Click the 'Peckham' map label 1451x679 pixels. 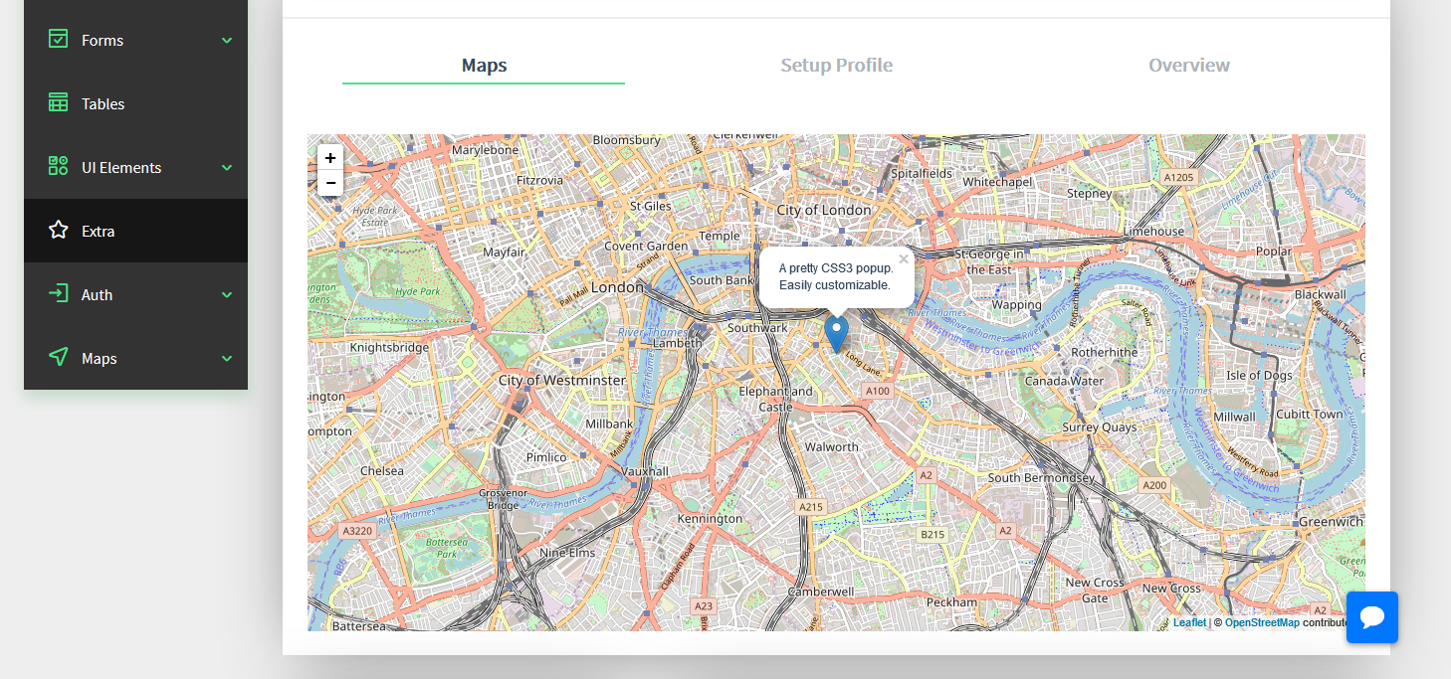pyautogui.click(x=950, y=602)
